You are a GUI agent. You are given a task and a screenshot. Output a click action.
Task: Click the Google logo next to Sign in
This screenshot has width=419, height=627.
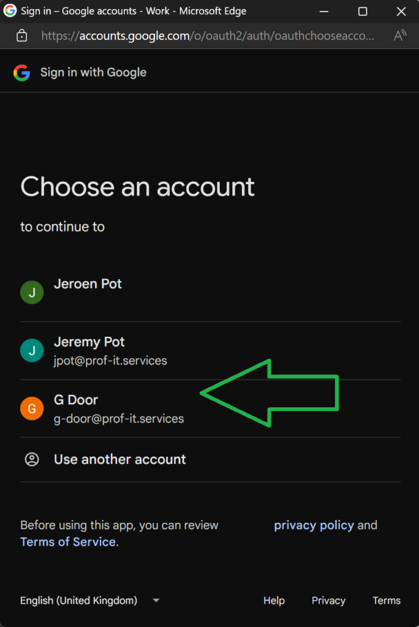[x=21, y=73]
